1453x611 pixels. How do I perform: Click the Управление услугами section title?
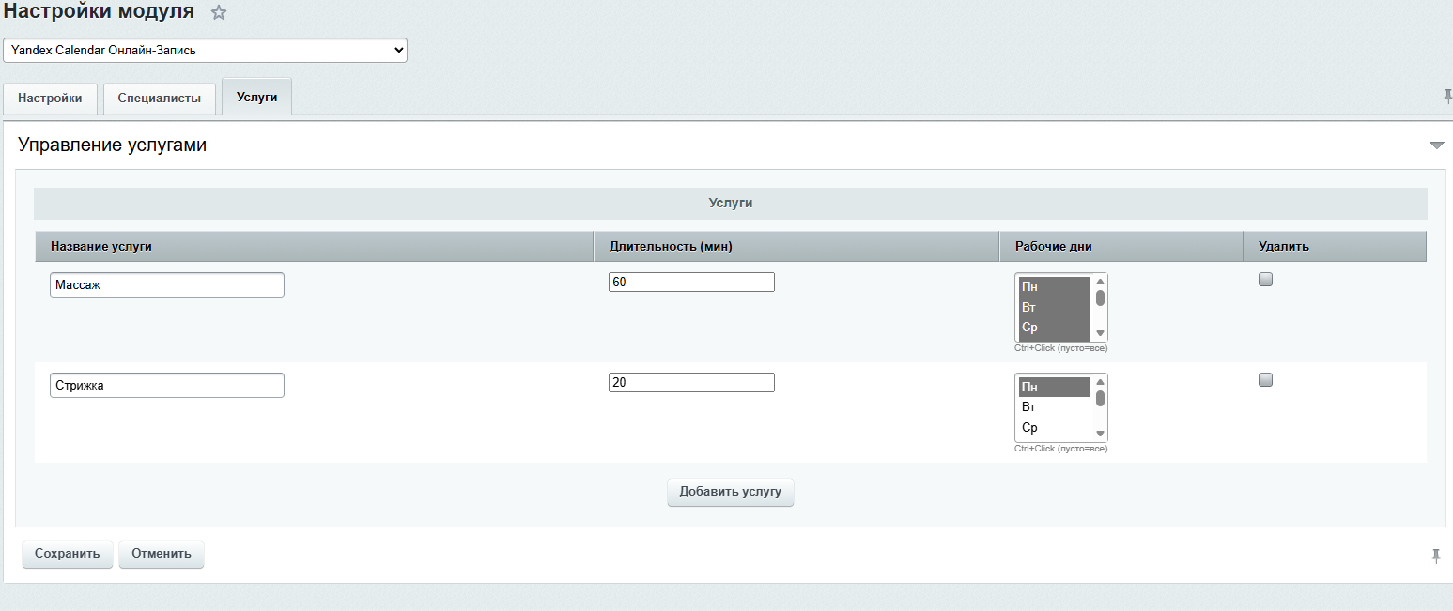click(113, 145)
